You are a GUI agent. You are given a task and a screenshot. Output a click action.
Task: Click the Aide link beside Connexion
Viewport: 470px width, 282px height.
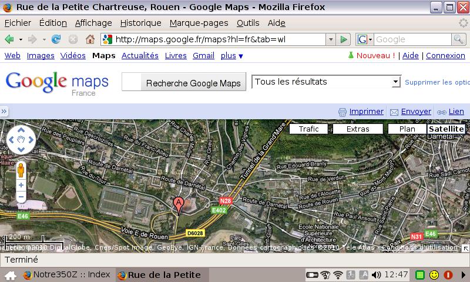point(410,56)
